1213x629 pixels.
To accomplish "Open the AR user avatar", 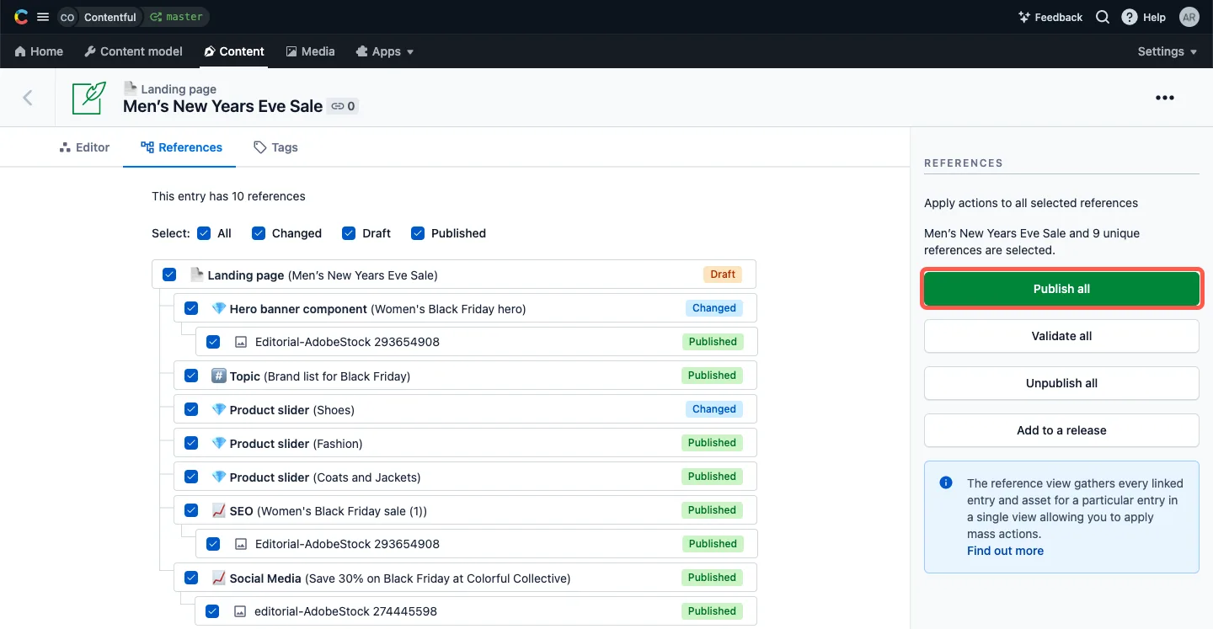I will [x=1189, y=17].
